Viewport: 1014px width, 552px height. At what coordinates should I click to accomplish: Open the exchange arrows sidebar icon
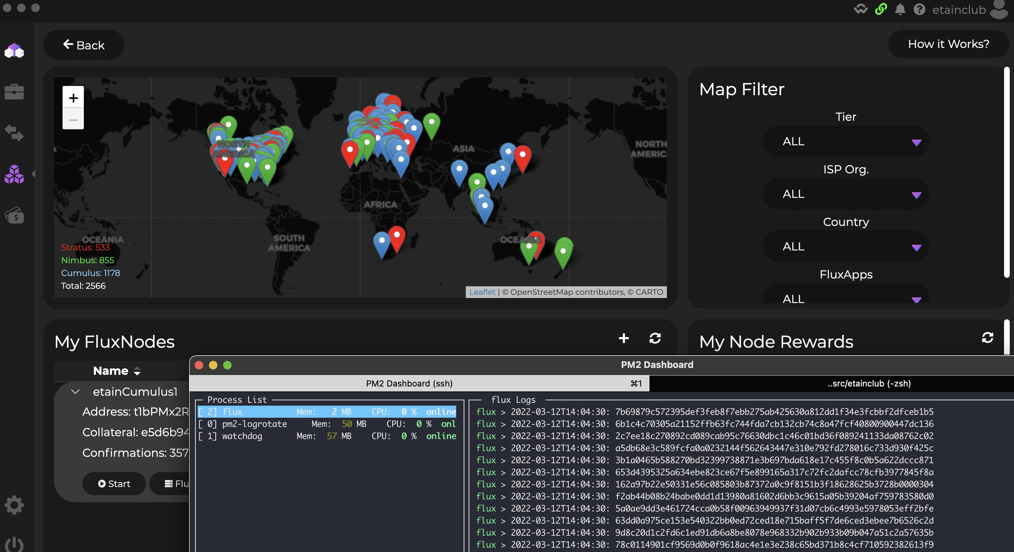[14, 133]
